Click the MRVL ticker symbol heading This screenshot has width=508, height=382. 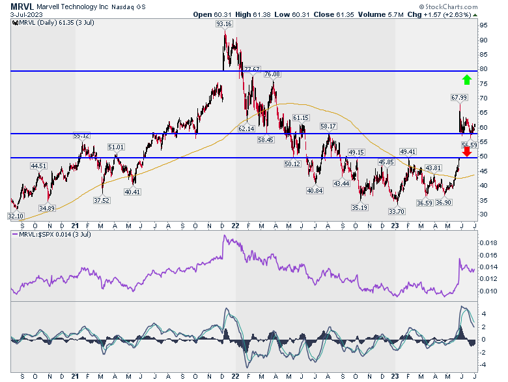pos(22,7)
